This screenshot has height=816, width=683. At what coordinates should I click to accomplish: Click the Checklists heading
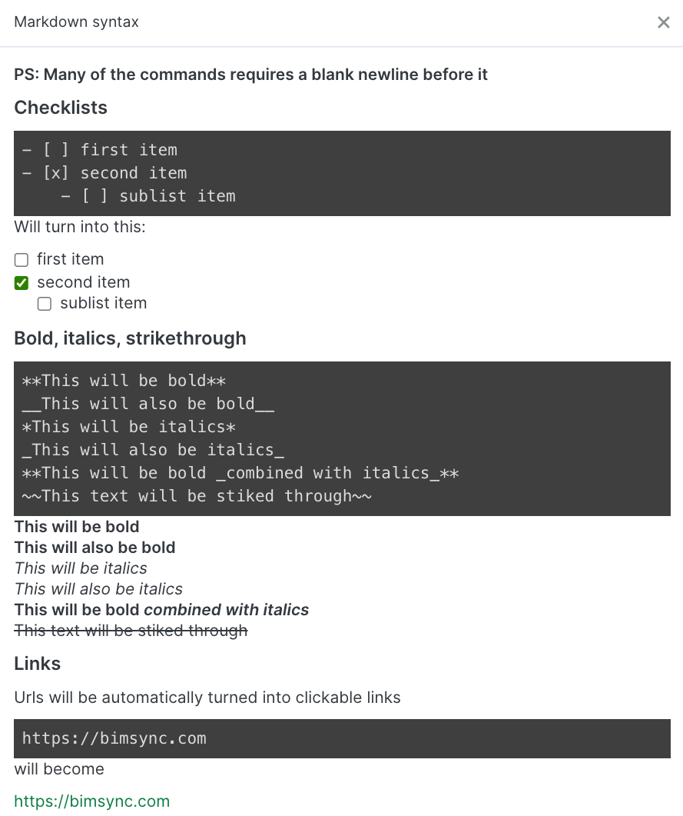click(61, 107)
